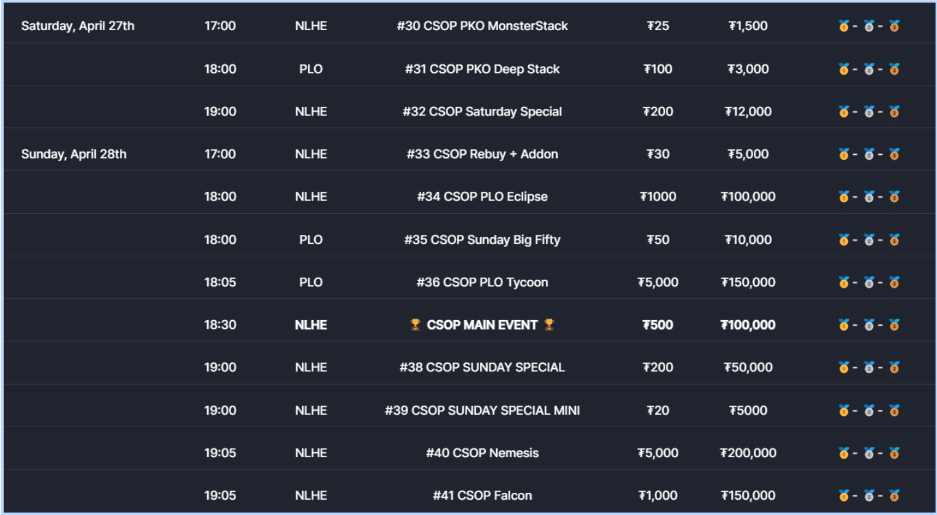Click PLO game type for #31 Deep Stack
Image resolution: width=937 pixels, height=515 pixels.
coord(311,69)
